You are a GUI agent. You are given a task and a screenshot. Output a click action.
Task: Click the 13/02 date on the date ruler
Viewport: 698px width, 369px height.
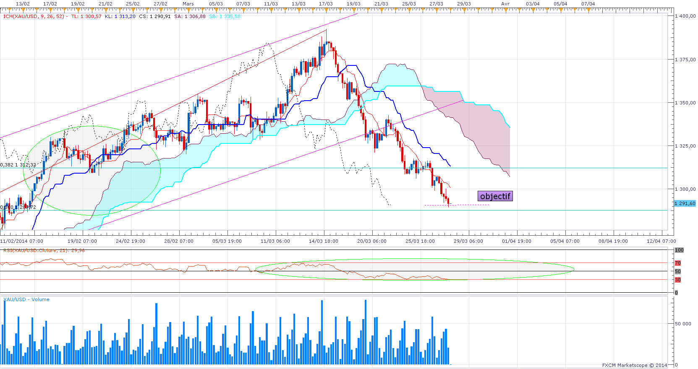coord(23,4)
